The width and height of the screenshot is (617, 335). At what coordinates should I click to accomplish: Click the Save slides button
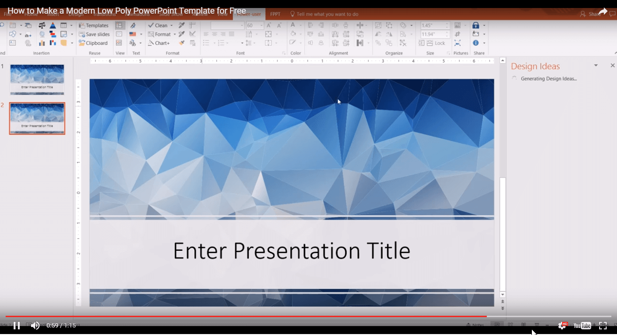coord(94,34)
